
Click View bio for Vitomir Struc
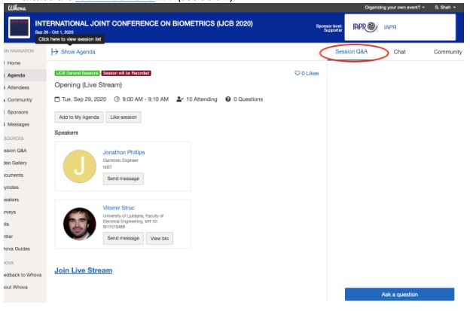160,238
